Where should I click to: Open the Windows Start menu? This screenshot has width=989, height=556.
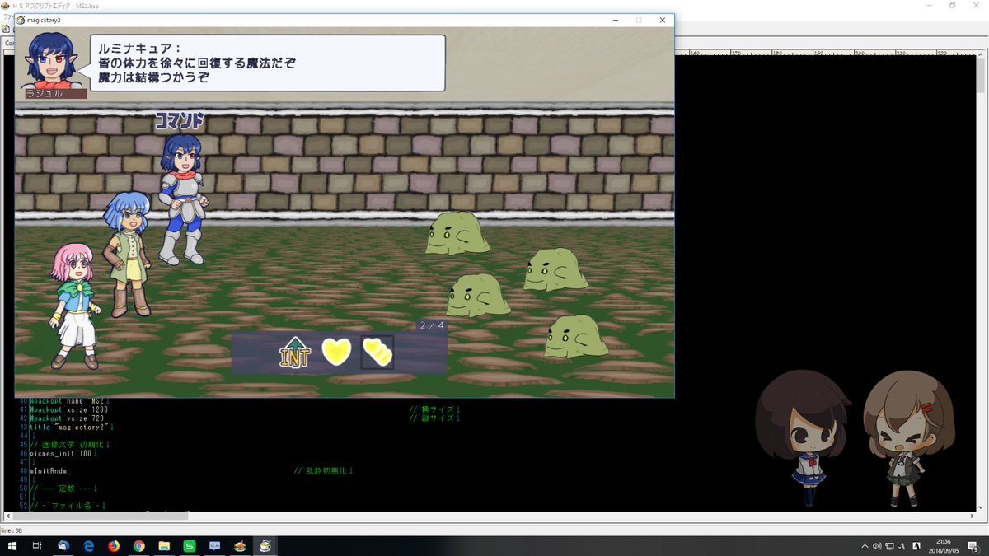coord(12,546)
